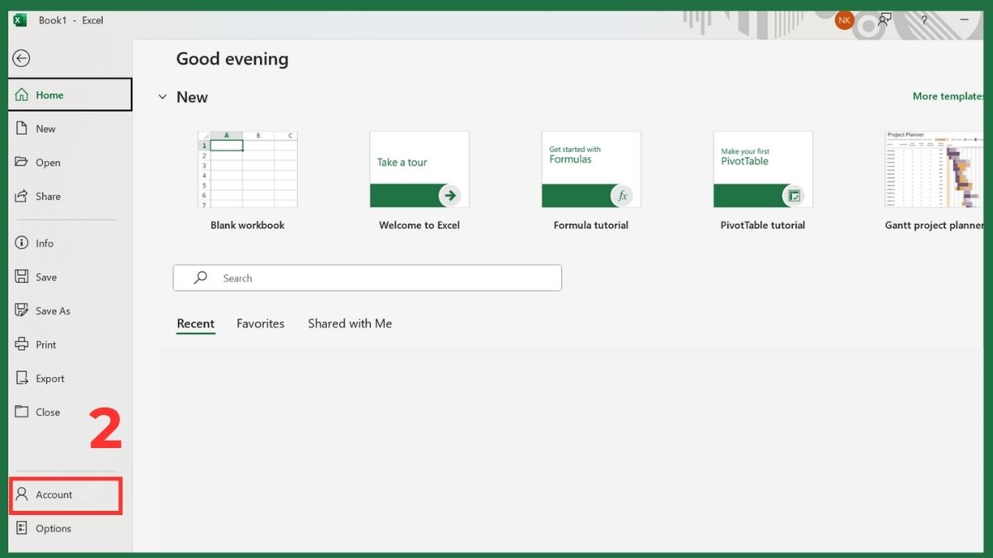Open the Export pane
Screen dimensions: 993x558
point(50,378)
